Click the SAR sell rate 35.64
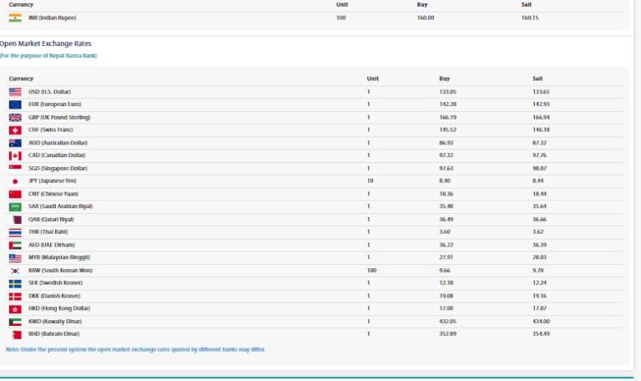This screenshot has height=381, width=641. [539, 206]
